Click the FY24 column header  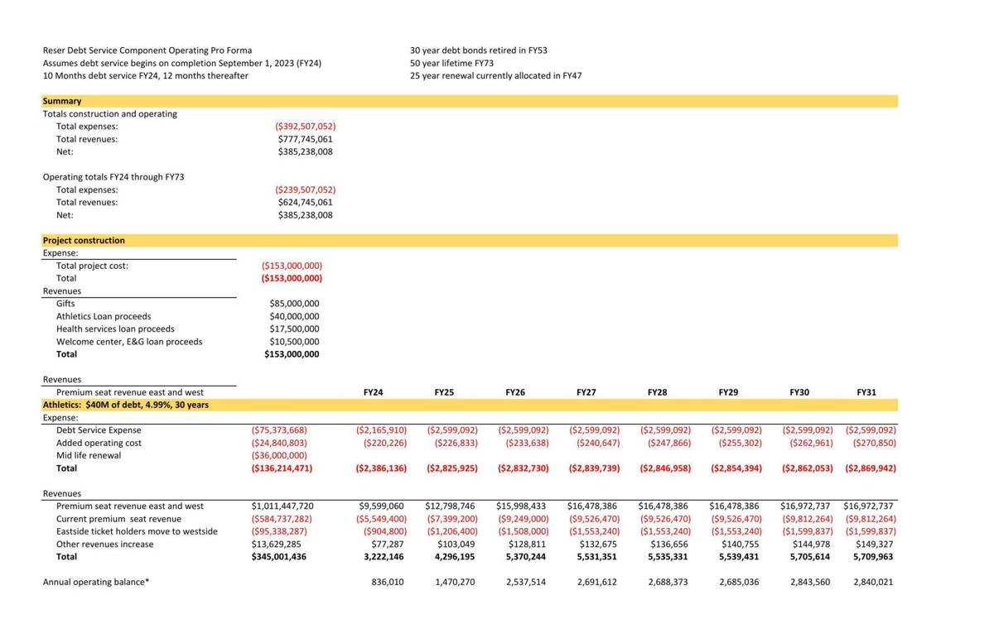click(x=372, y=391)
